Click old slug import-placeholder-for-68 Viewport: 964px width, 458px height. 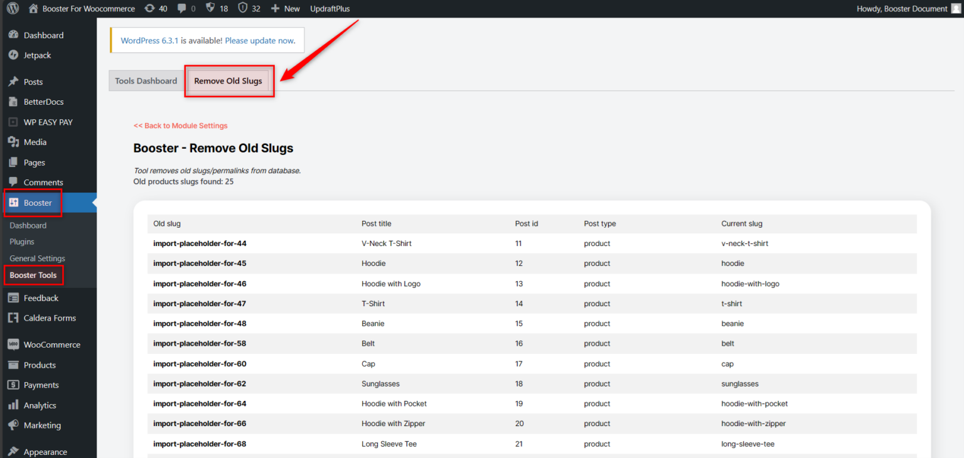click(200, 444)
